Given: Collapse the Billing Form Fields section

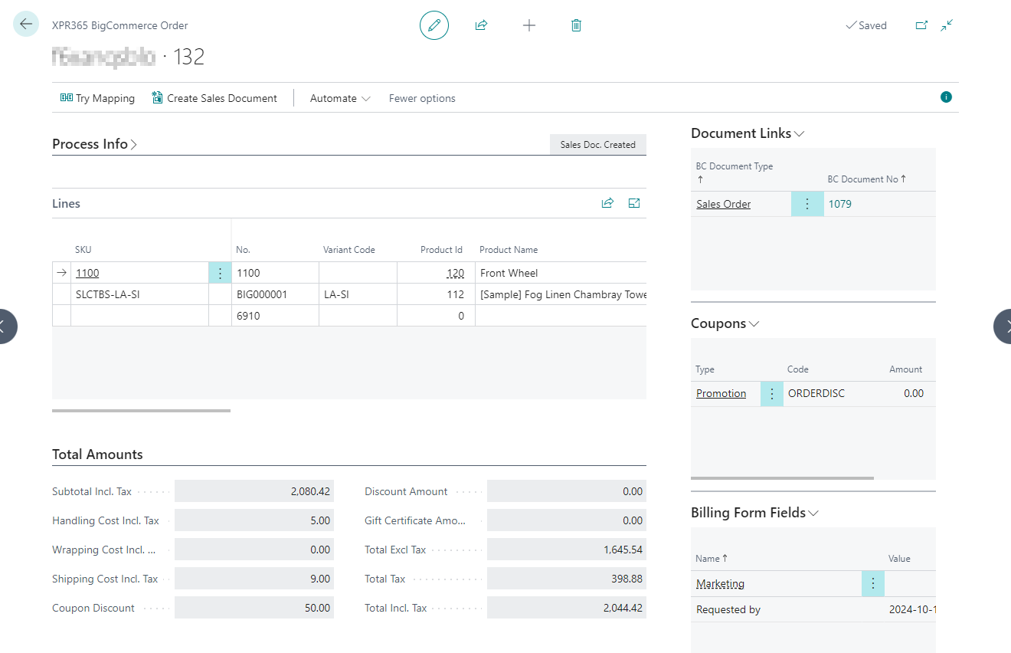Looking at the screenshot, I should click(754, 513).
